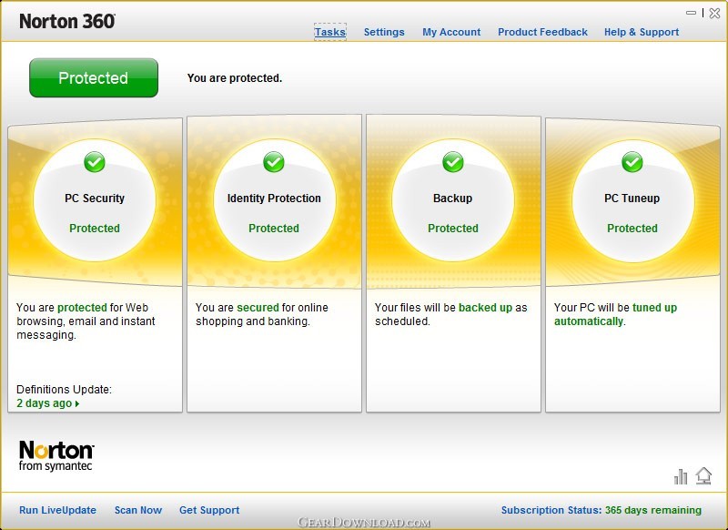
Task: Open the Tasks menu
Action: (330, 32)
